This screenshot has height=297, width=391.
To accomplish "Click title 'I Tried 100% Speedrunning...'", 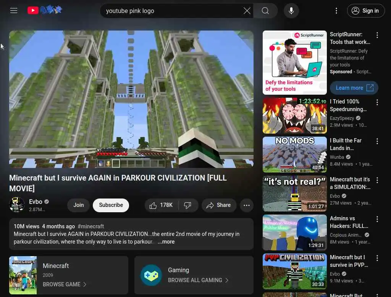I will pos(348,105).
